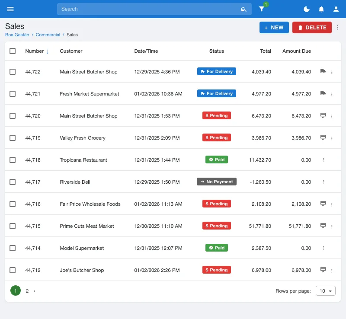
Task: Select checkbox for sale 44,722
Action: 13,72
